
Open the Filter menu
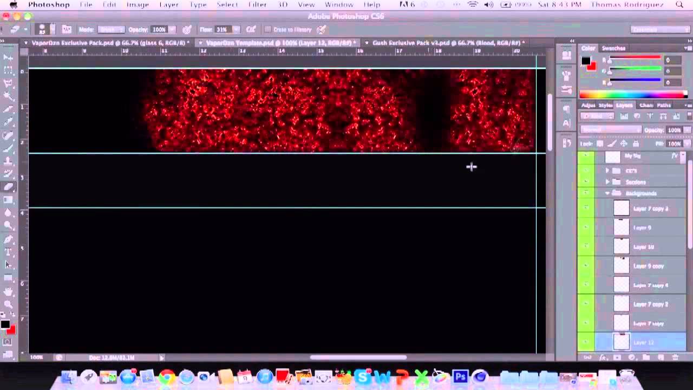pyautogui.click(x=257, y=4)
